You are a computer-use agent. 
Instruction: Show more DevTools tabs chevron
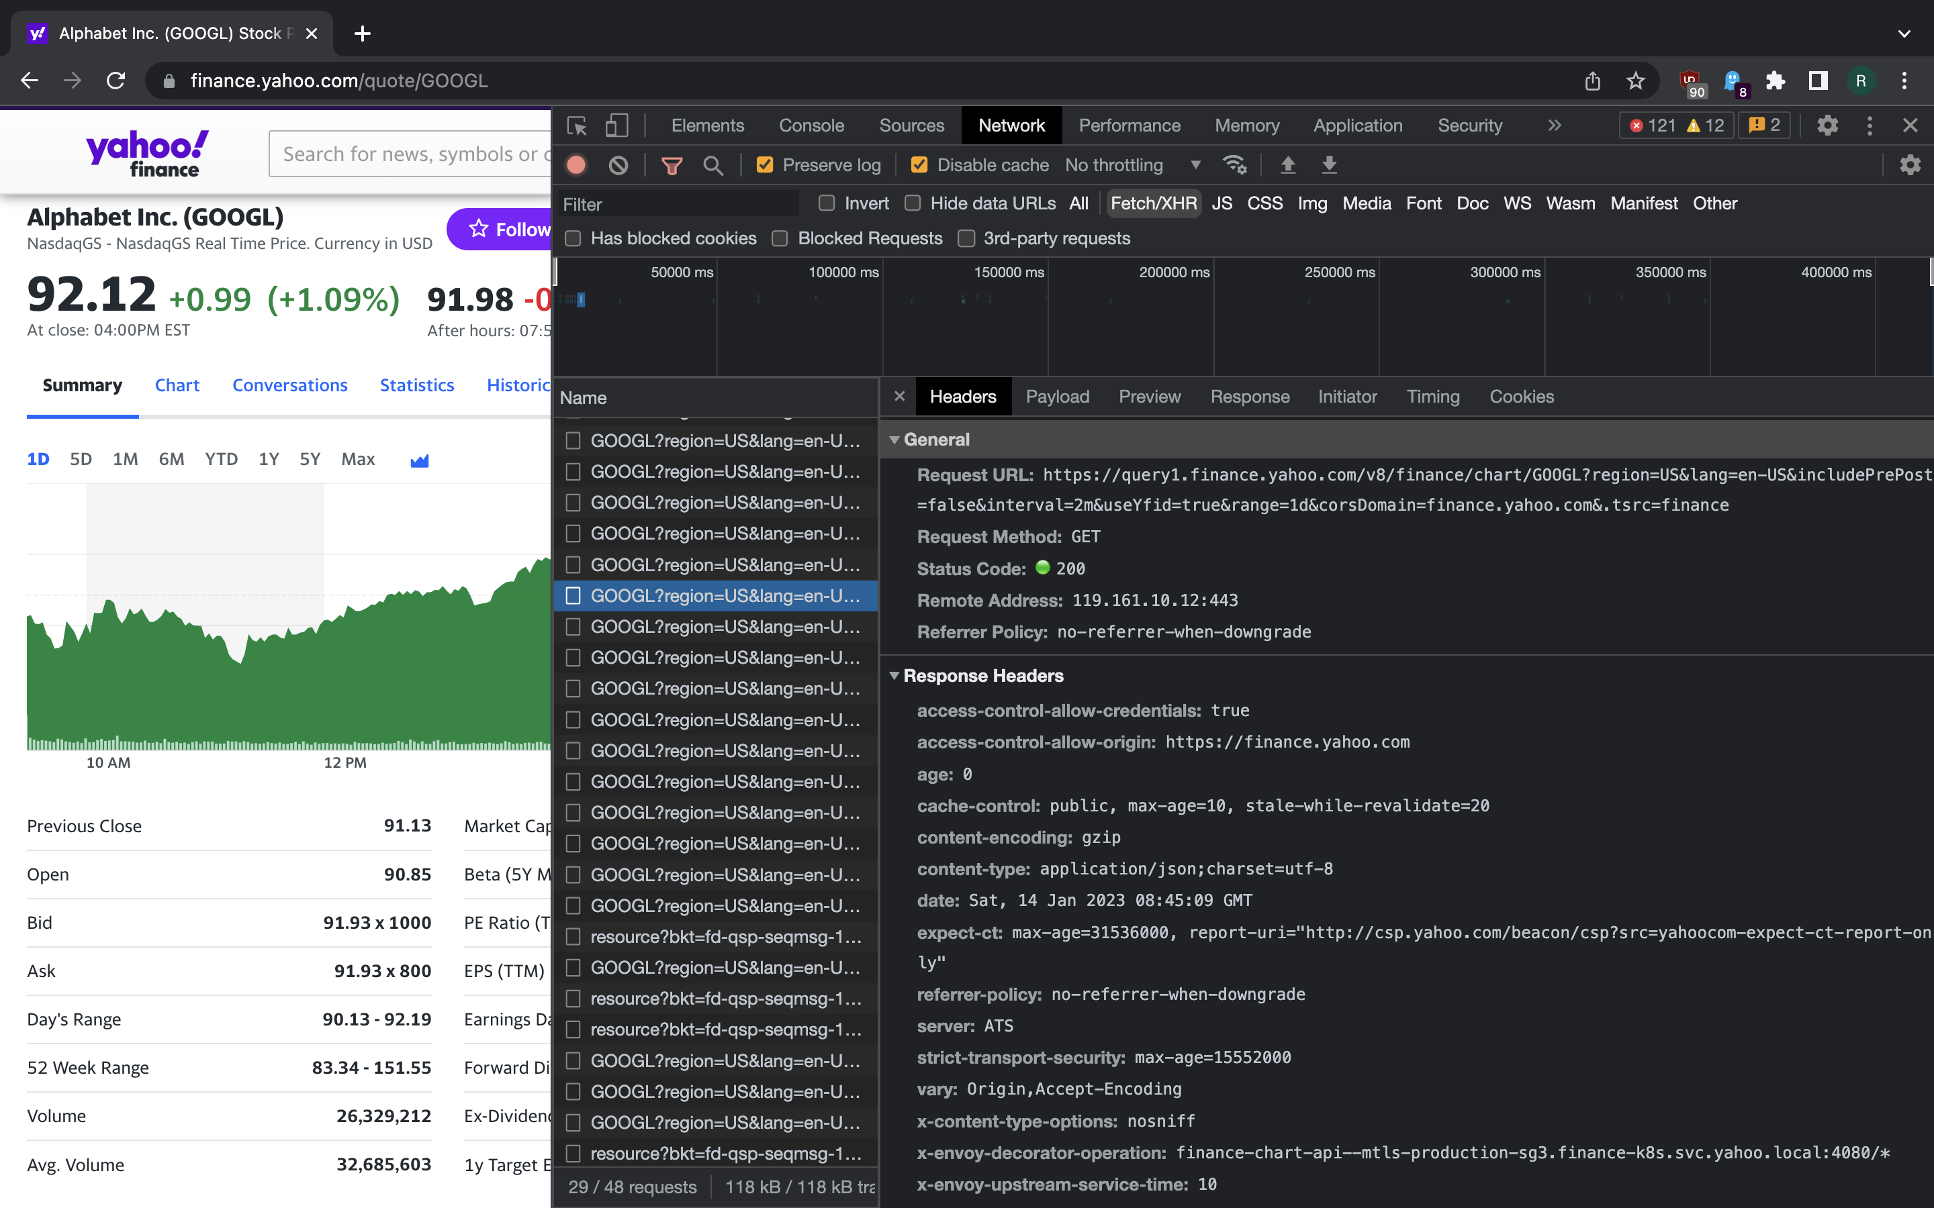[1554, 125]
